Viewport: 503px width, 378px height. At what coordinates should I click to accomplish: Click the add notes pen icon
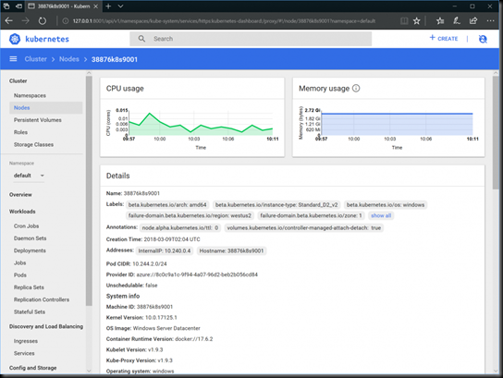coord(457,21)
